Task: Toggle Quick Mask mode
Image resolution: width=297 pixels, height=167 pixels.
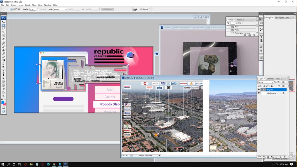Action: pyautogui.click(x=3, y=108)
